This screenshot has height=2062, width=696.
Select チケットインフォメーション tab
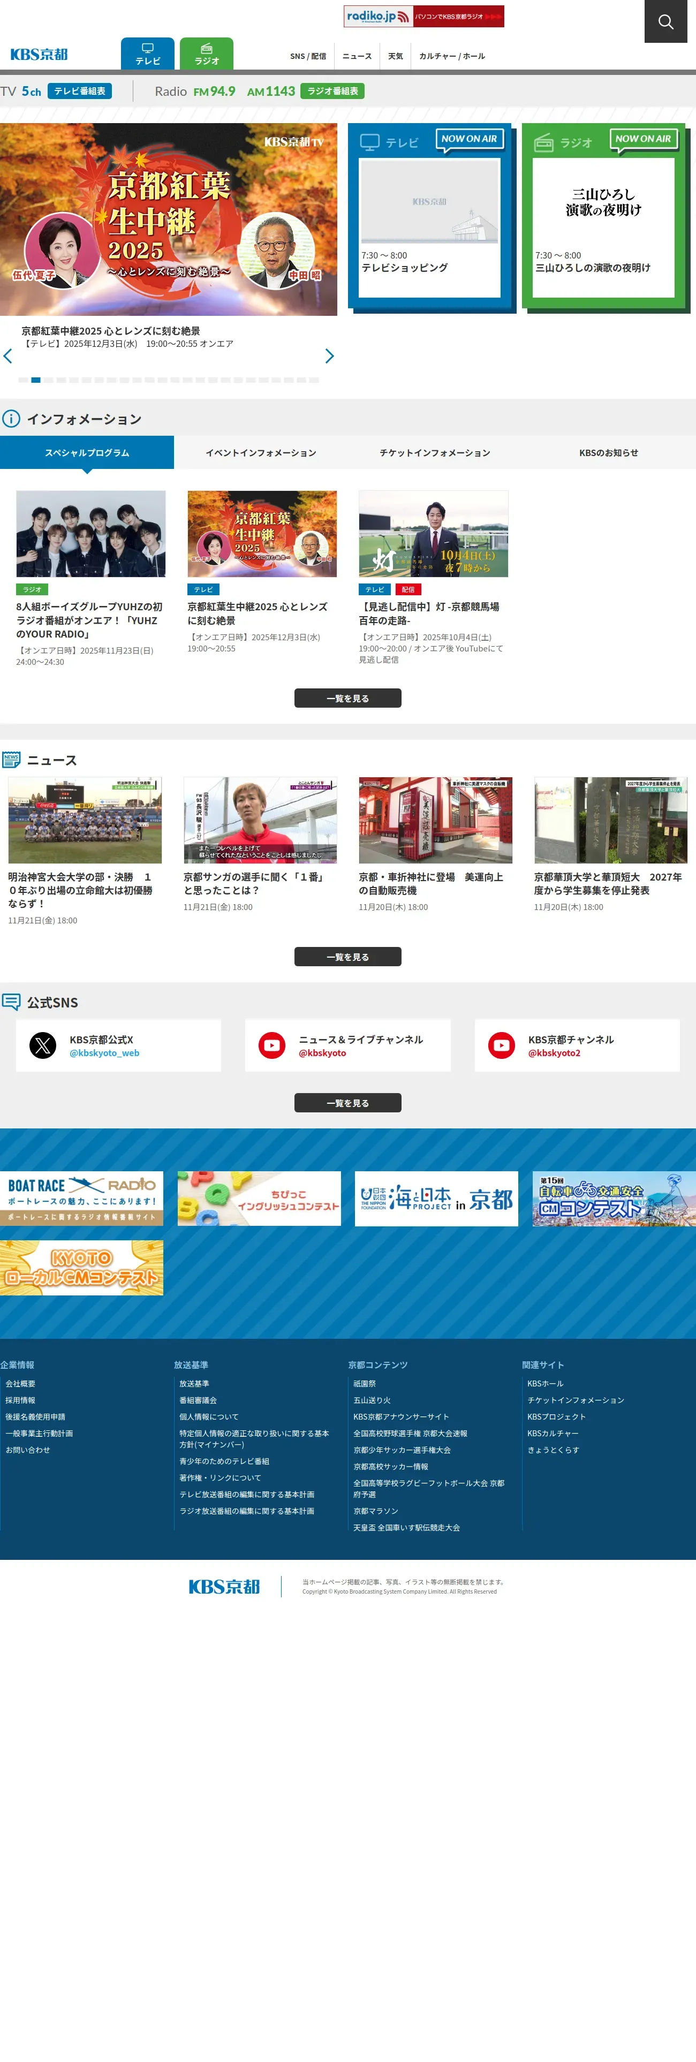[435, 452]
